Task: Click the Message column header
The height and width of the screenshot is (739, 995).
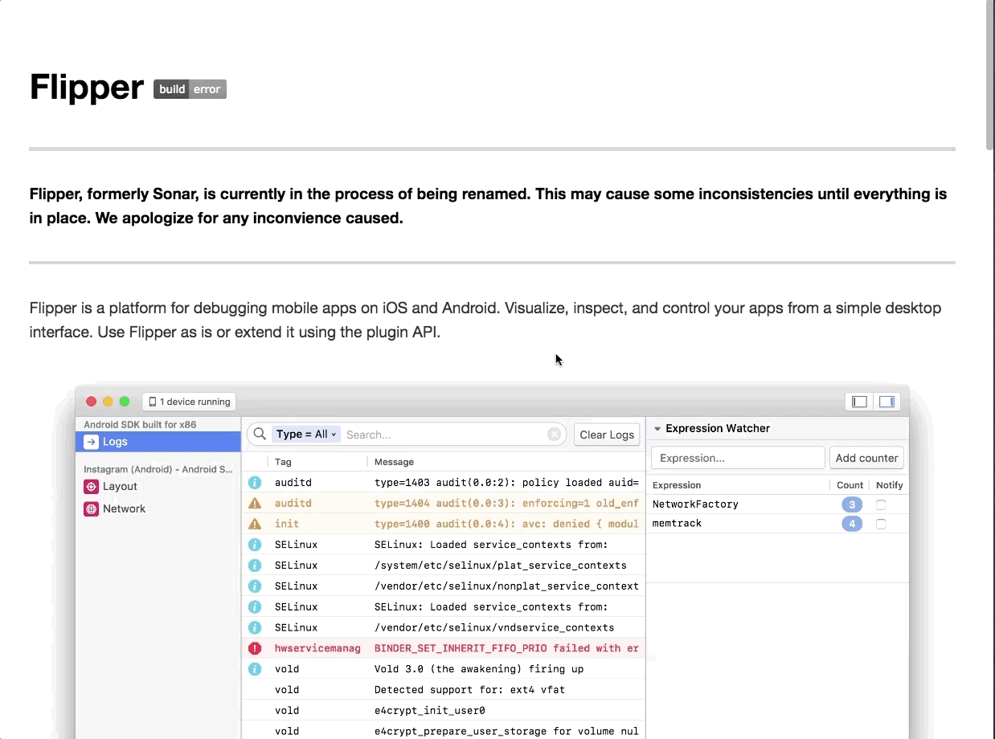Action: (x=394, y=462)
